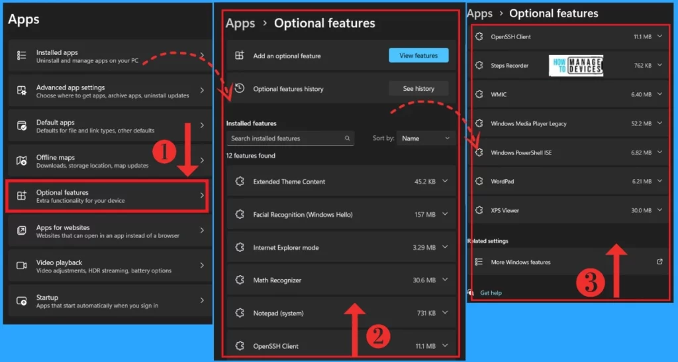Image resolution: width=678 pixels, height=362 pixels.
Task: Click the Default apps icon
Action: [22, 125]
